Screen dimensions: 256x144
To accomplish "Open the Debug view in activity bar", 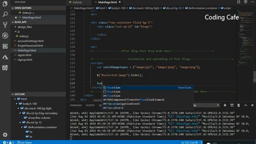I will pos(5,36).
